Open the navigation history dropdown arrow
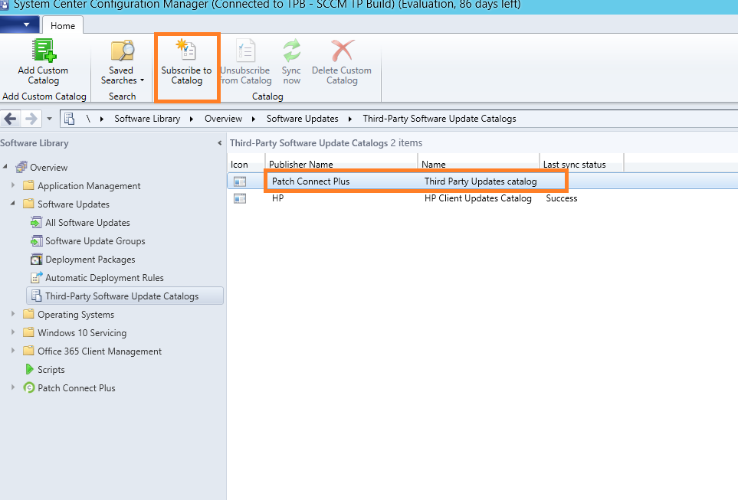Viewport: 738px width, 500px height. point(49,119)
